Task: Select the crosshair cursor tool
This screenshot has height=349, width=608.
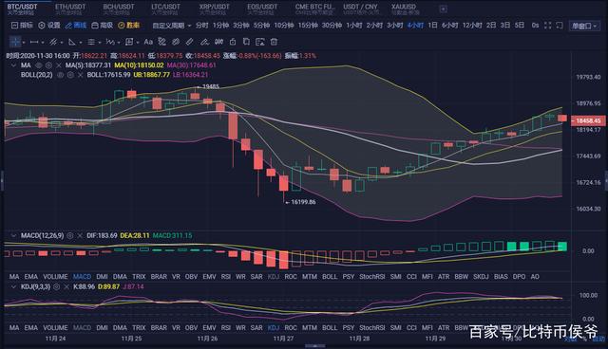Action: 15,42
